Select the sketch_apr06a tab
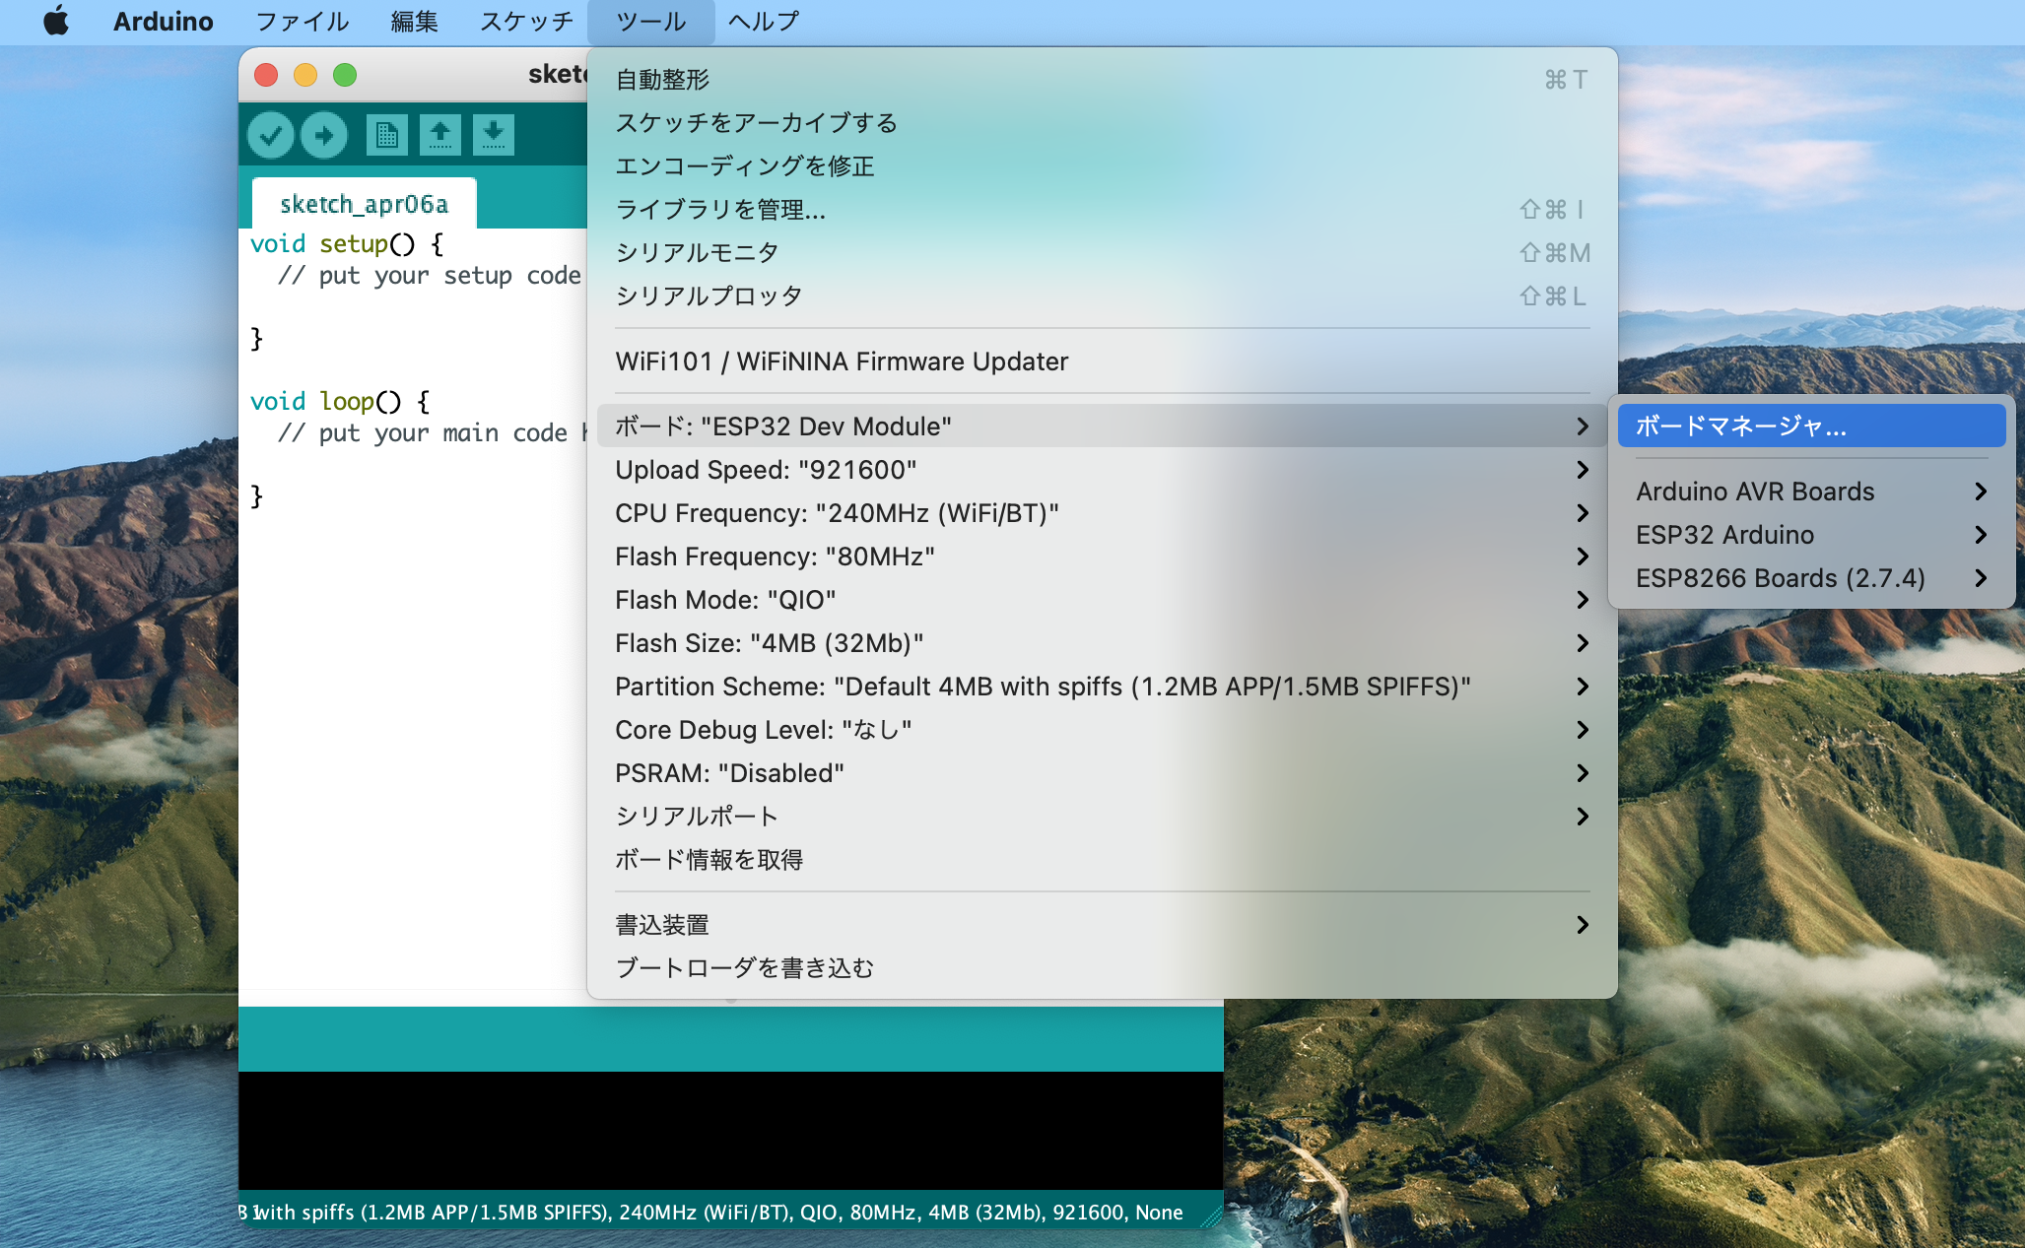Viewport: 2025px width, 1248px height. coord(365,204)
